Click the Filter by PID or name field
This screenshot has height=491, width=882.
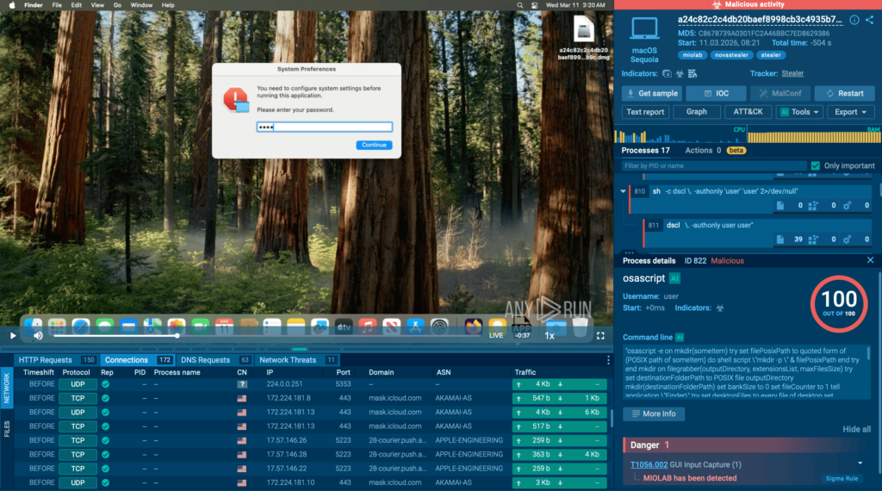pyautogui.click(x=713, y=166)
